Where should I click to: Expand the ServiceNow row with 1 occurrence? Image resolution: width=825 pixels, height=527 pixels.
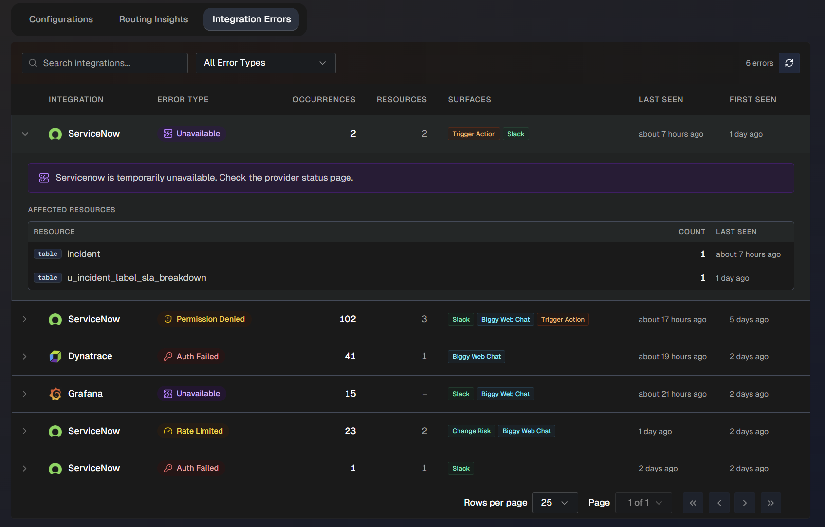tap(25, 468)
